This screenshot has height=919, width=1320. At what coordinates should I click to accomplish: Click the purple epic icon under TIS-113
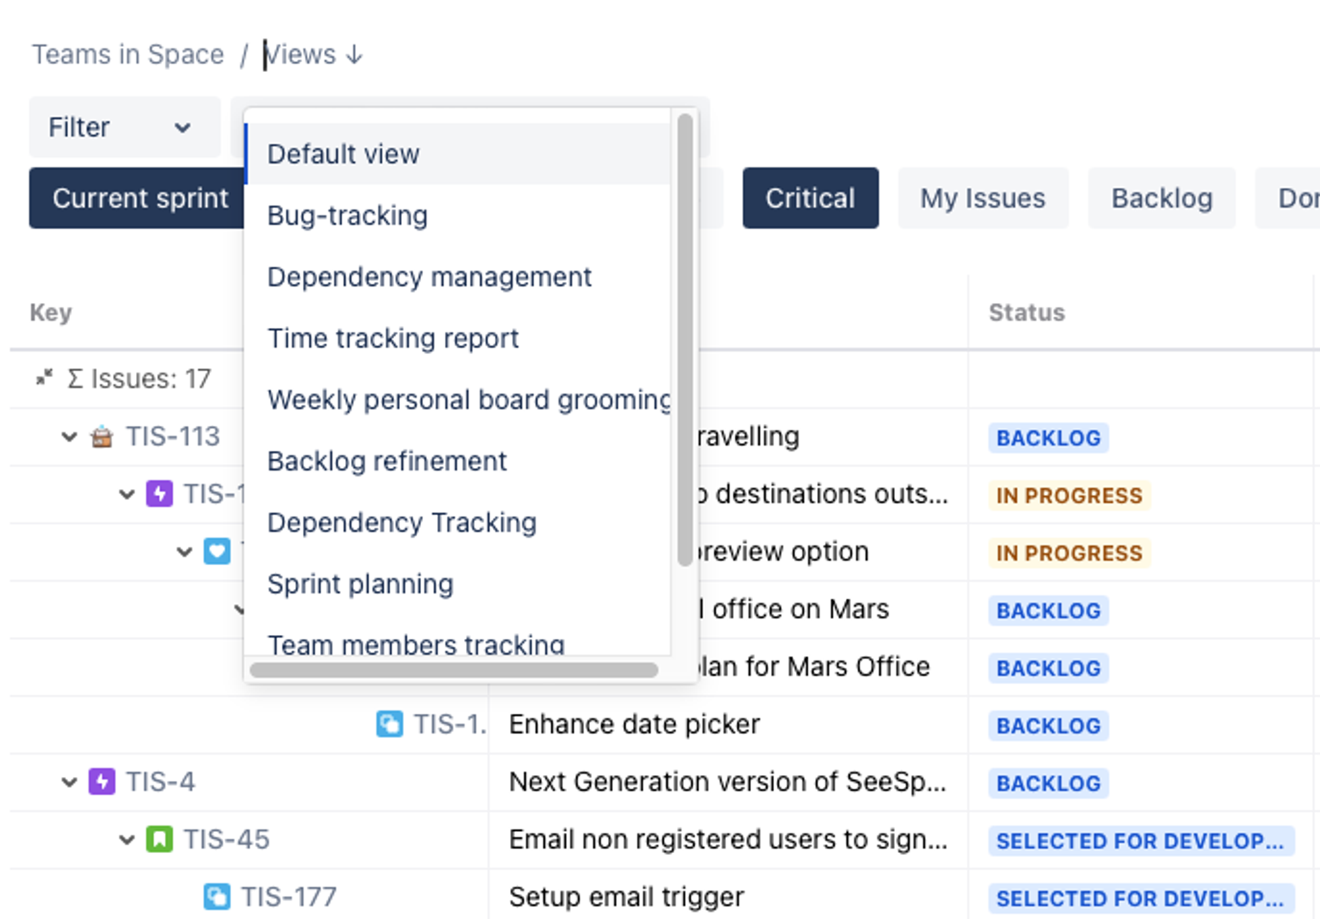(x=159, y=494)
